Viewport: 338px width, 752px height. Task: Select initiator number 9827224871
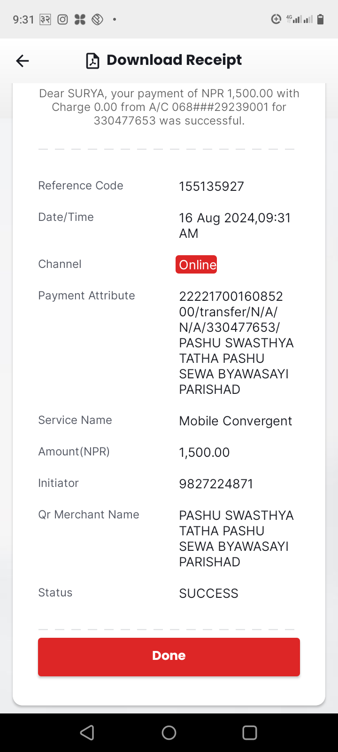click(x=216, y=484)
